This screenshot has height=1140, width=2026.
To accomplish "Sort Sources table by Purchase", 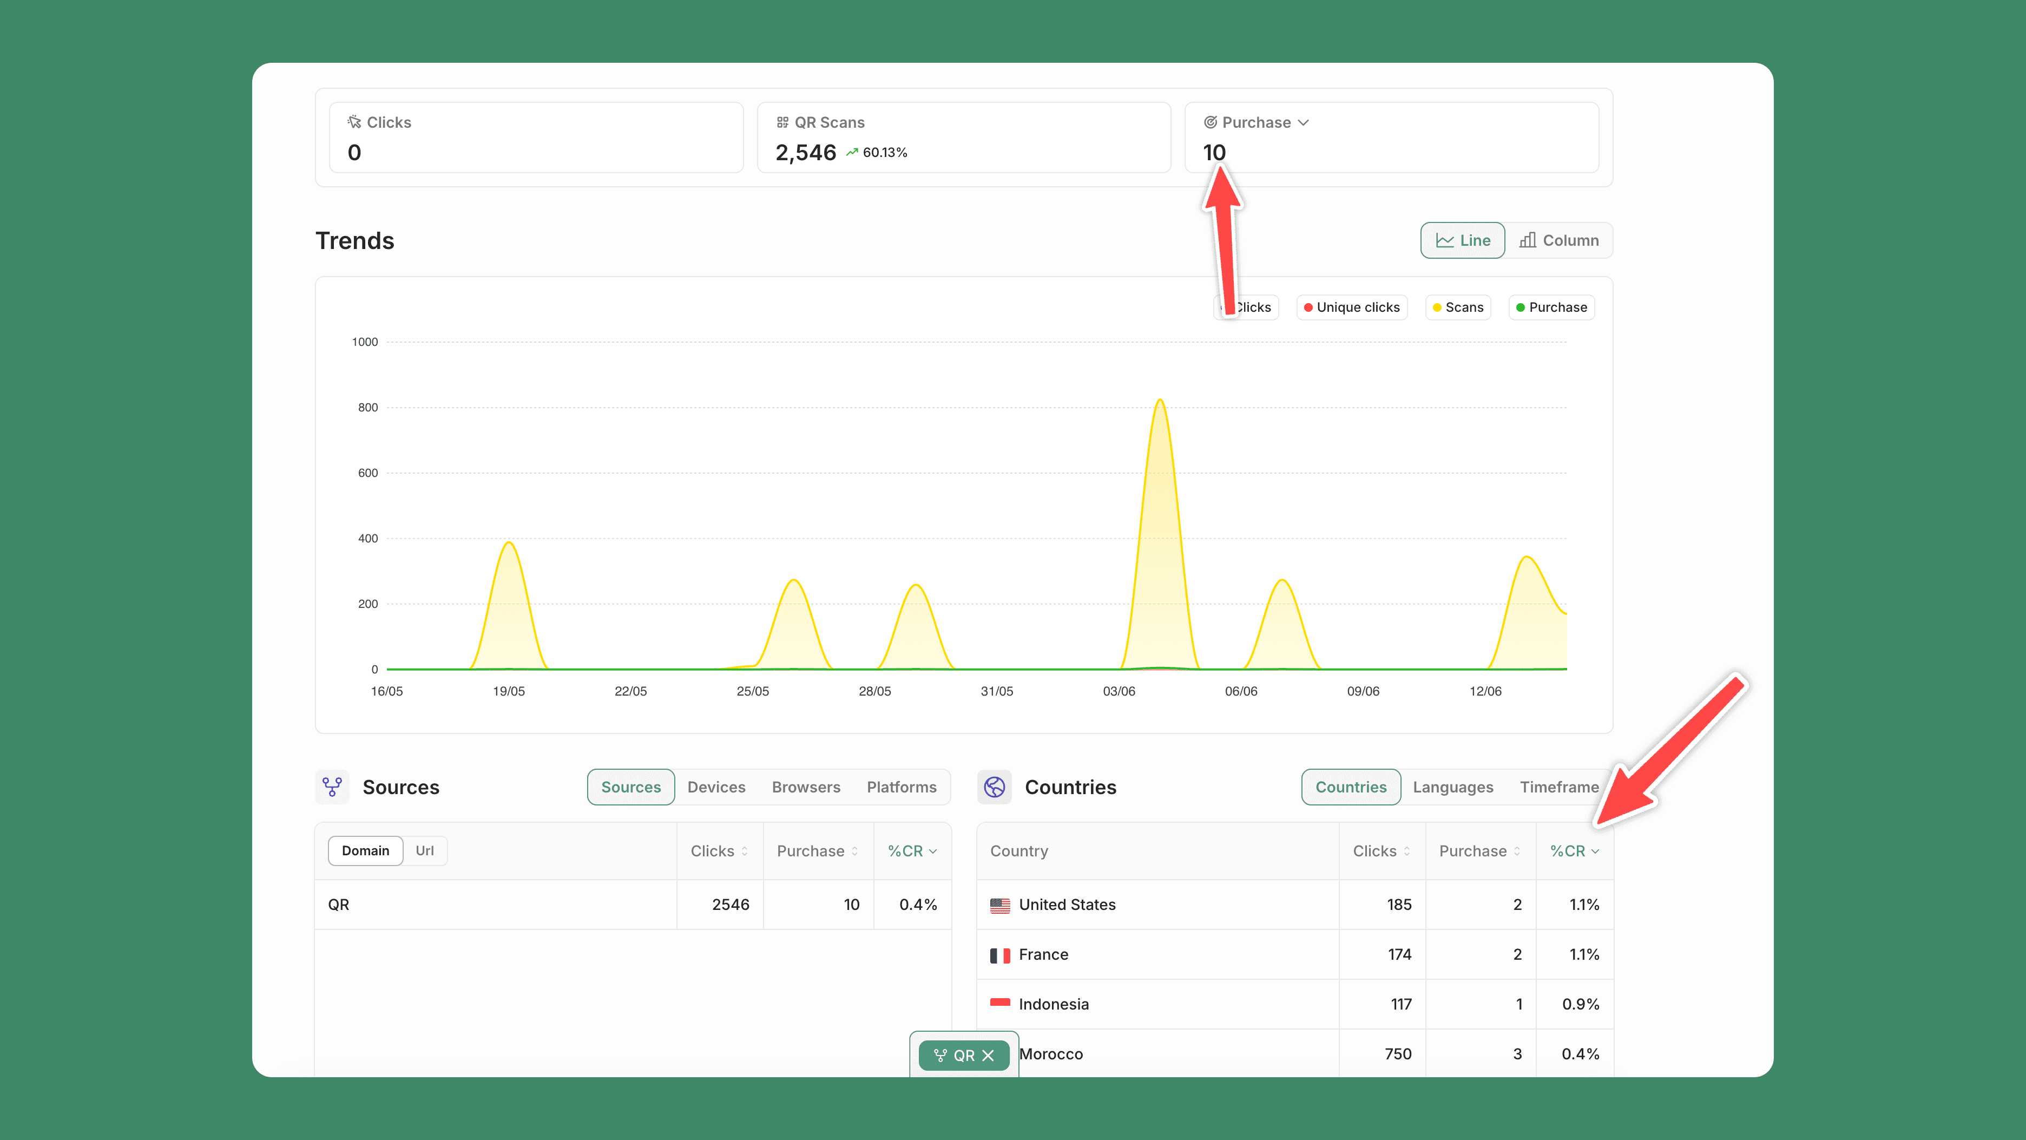I will point(817,851).
